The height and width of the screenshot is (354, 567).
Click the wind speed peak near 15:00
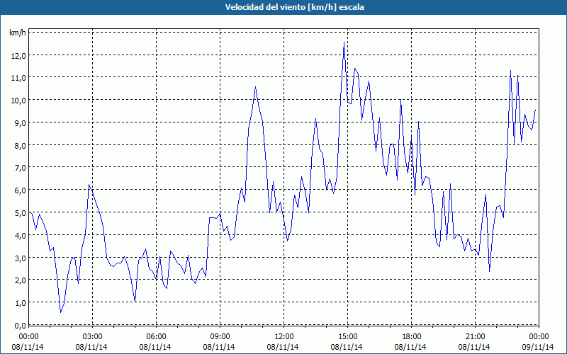[x=344, y=42]
